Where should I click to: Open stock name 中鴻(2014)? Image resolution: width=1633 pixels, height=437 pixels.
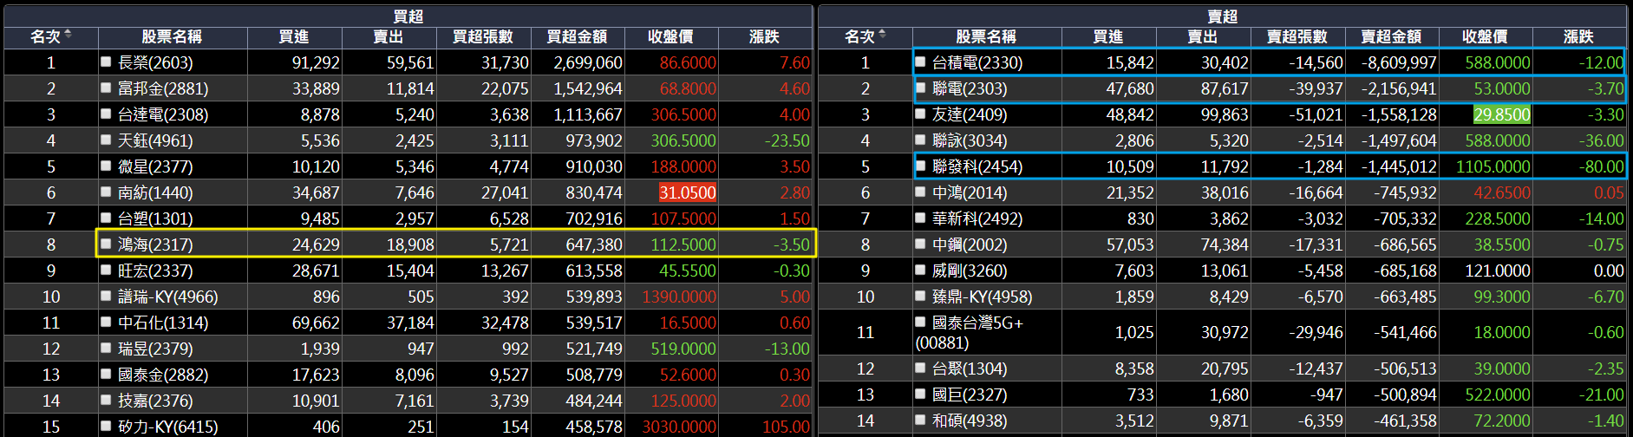pyautogui.click(x=970, y=192)
